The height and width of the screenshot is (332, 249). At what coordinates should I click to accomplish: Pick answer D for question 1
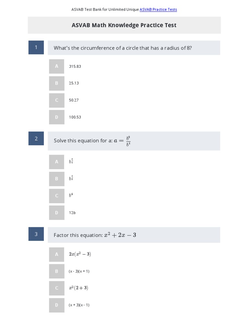(57, 117)
